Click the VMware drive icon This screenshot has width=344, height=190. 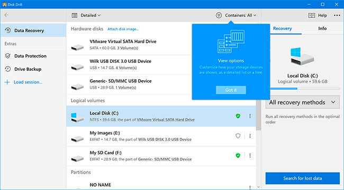(77, 47)
